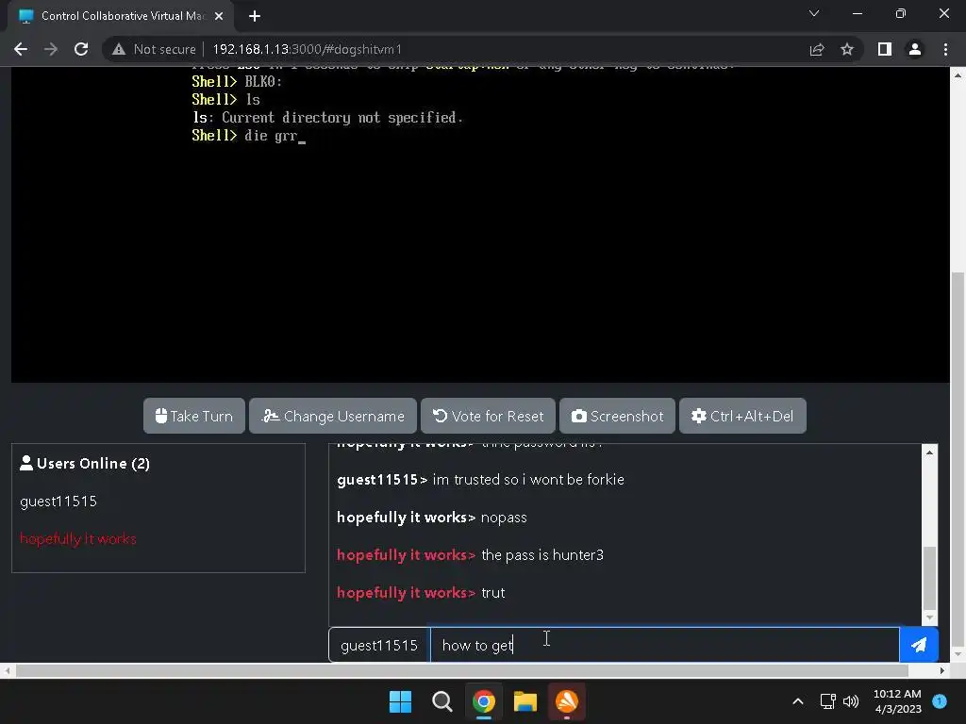This screenshot has height=724, width=966.
Task: Open File Explorer from taskbar
Action: (525, 701)
